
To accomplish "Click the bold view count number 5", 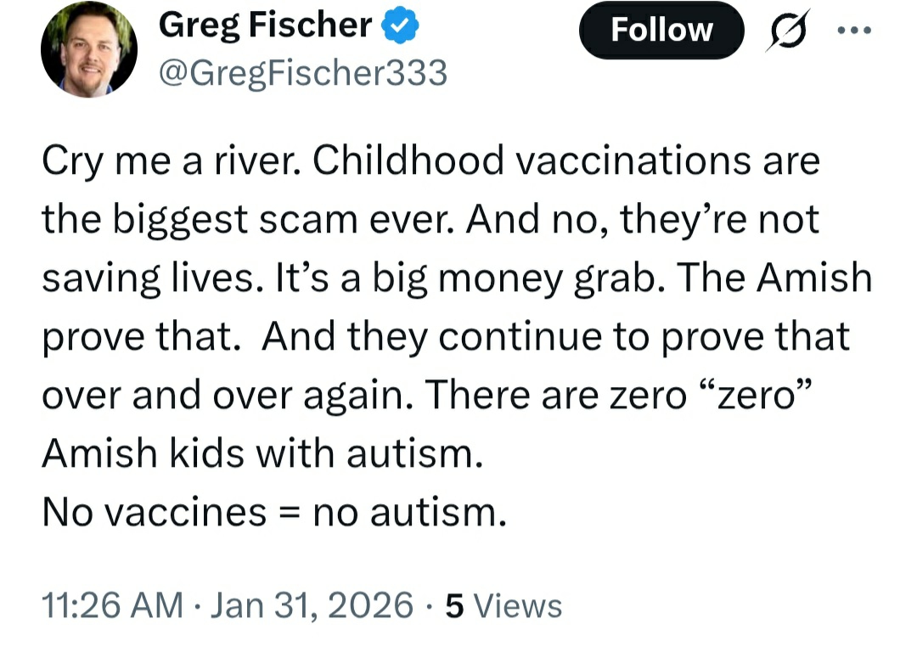I will pos(454,605).
